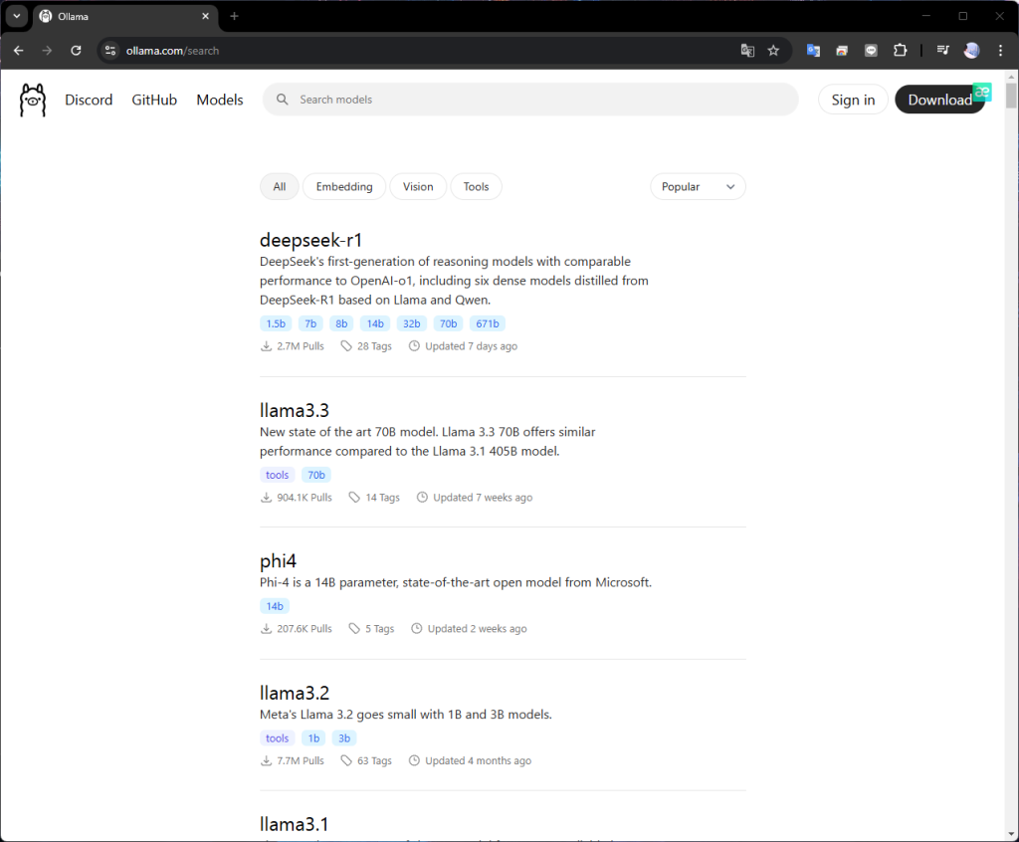View site information icon in address bar
This screenshot has width=1019, height=842.
click(x=110, y=51)
